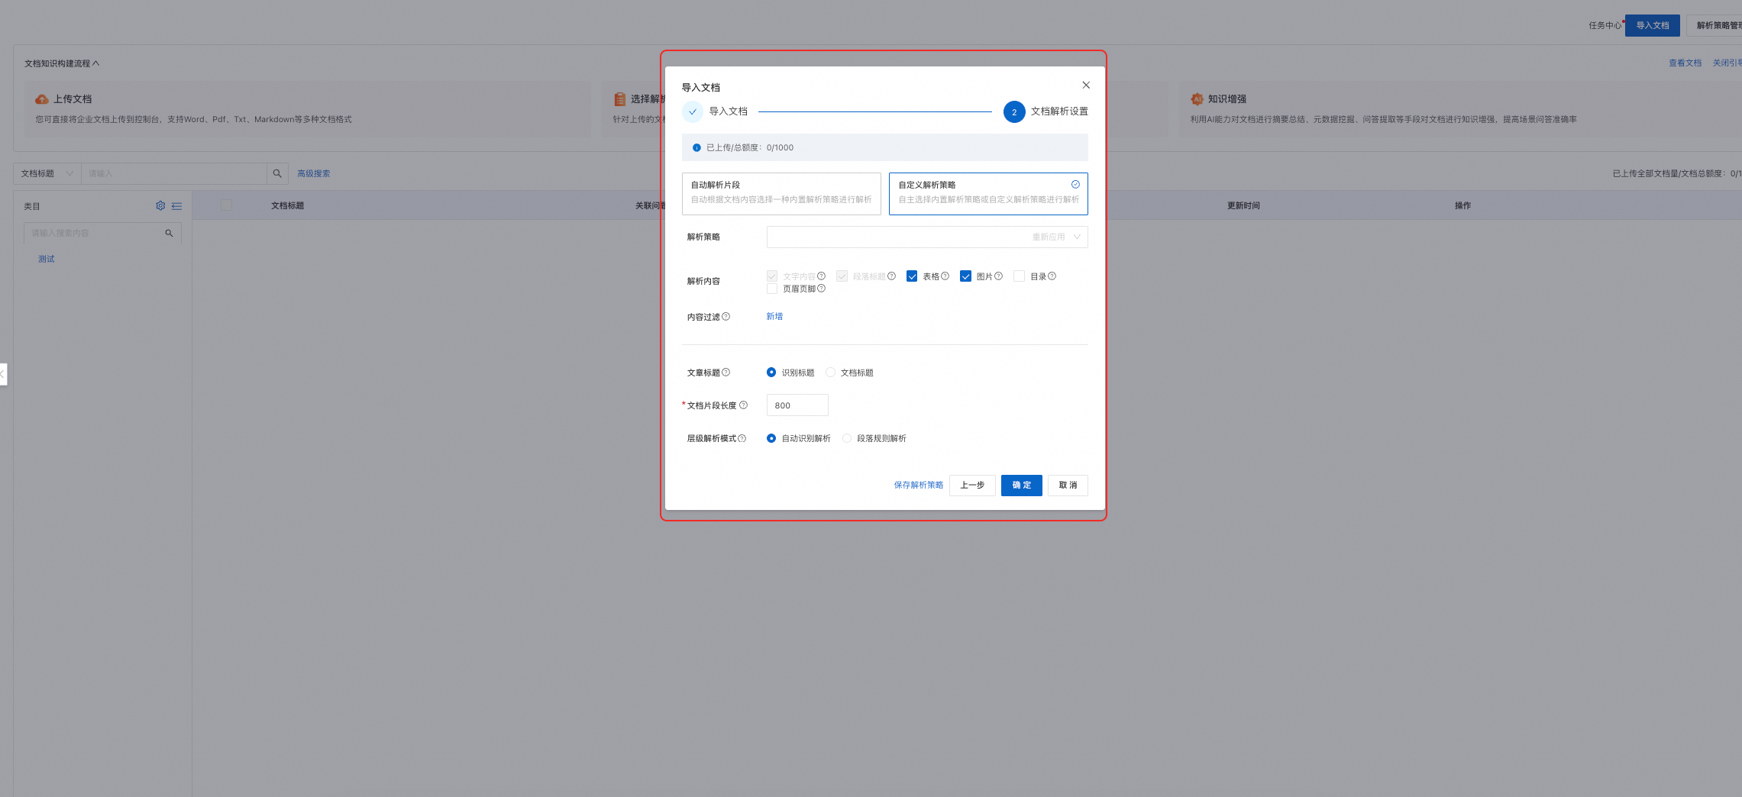This screenshot has width=1742, height=797.
Task: Click the info icon beside 已上传/总额度
Action: (x=696, y=147)
